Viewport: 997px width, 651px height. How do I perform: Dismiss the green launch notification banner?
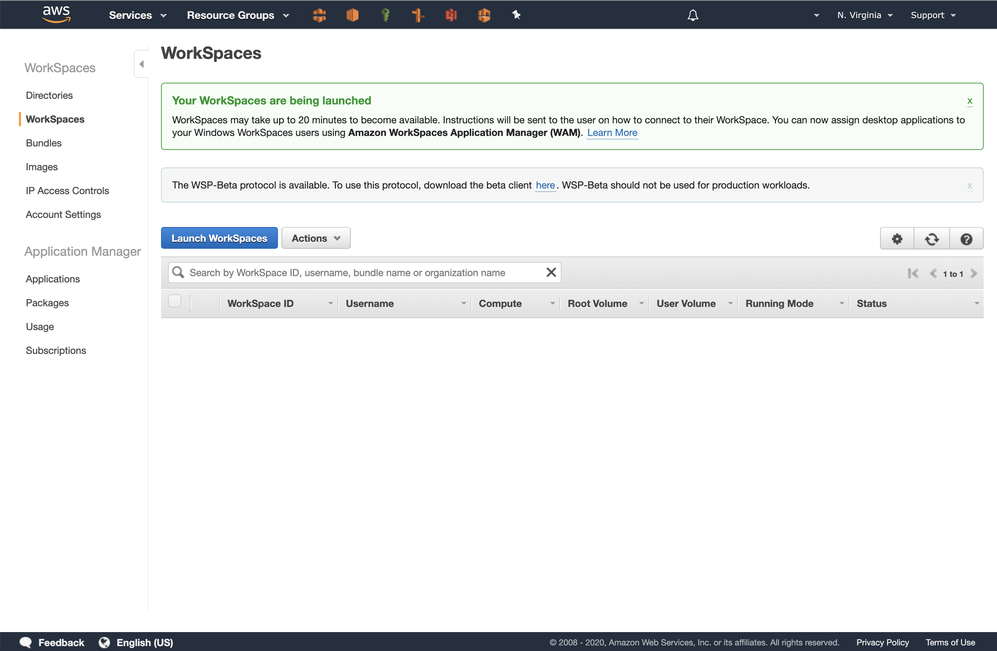[969, 101]
